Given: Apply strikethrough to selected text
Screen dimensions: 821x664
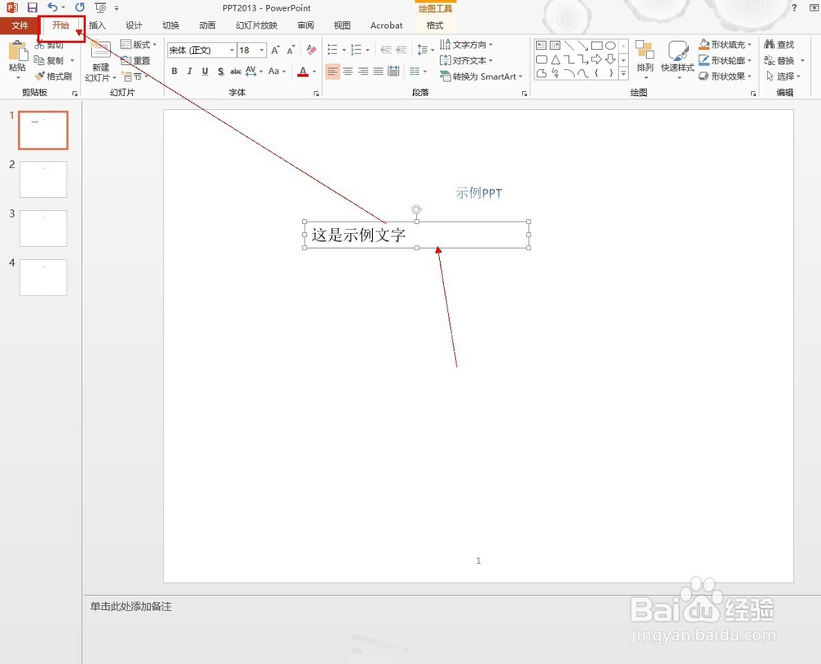Looking at the screenshot, I should click(x=221, y=71).
